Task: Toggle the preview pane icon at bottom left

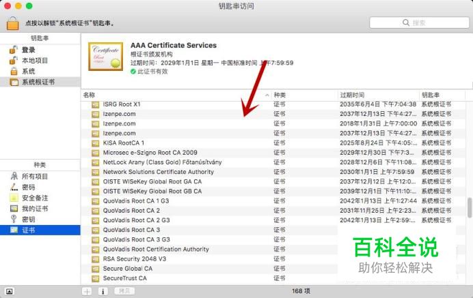Action: [x=10, y=291]
